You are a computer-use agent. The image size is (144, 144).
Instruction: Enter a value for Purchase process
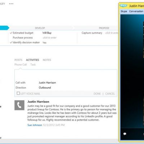point(49,37)
